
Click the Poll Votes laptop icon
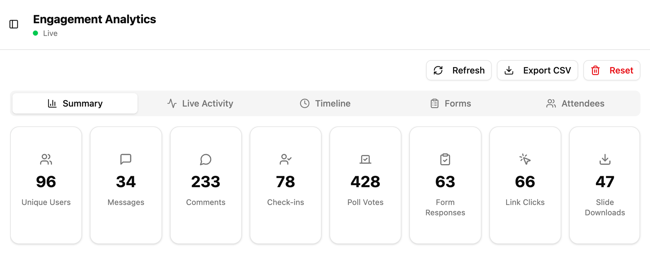pos(365,159)
